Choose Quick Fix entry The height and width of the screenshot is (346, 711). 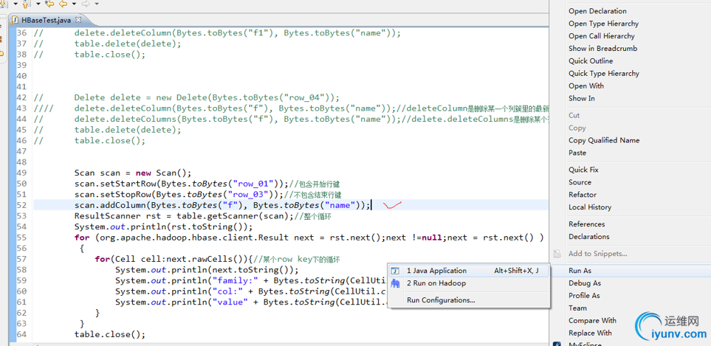click(583, 170)
